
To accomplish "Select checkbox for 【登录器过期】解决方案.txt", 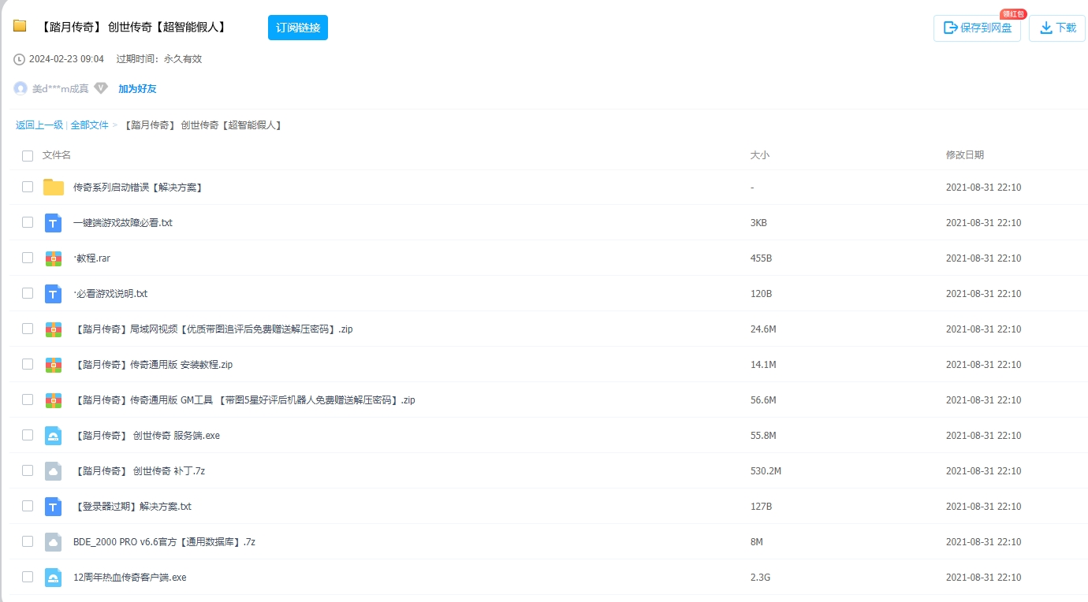I will (28, 506).
